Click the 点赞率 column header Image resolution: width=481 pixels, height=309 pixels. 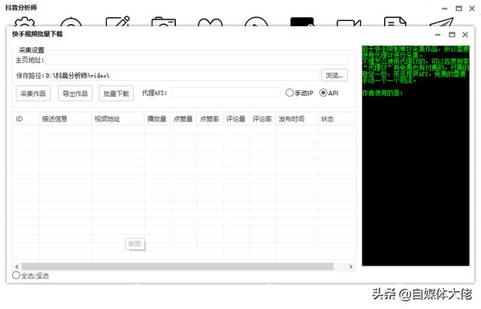[210, 118]
